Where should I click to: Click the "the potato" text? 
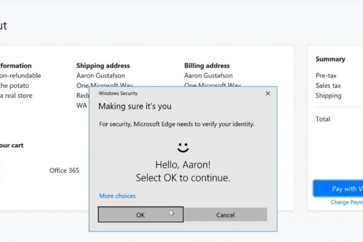pyautogui.click(x=15, y=86)
